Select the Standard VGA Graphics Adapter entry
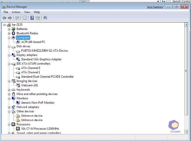Image resolution: width=191 pixels, height=141 pixels. [x=41, y=59]
